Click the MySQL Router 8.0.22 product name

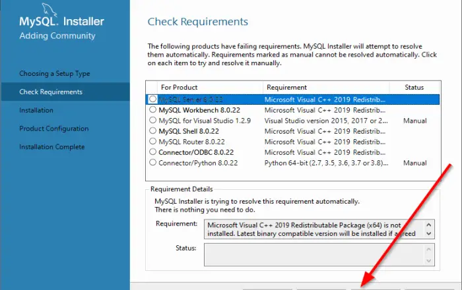191,142
